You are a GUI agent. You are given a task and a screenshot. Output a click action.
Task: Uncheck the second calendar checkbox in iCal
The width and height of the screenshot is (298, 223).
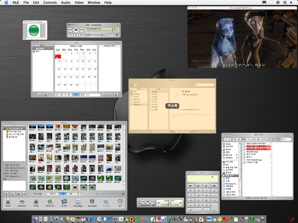pyautogui.click(x=34, y=52)
